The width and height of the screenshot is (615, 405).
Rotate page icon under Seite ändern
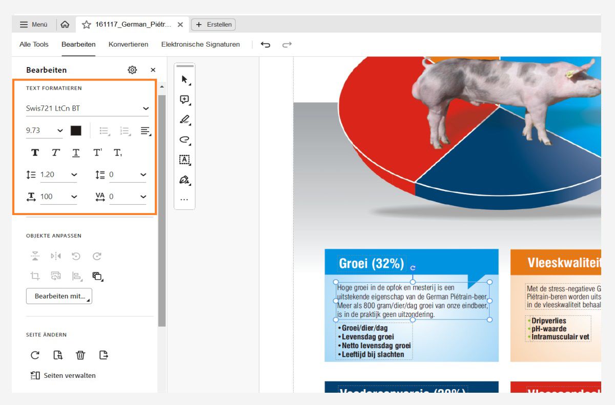coord(35,355)
